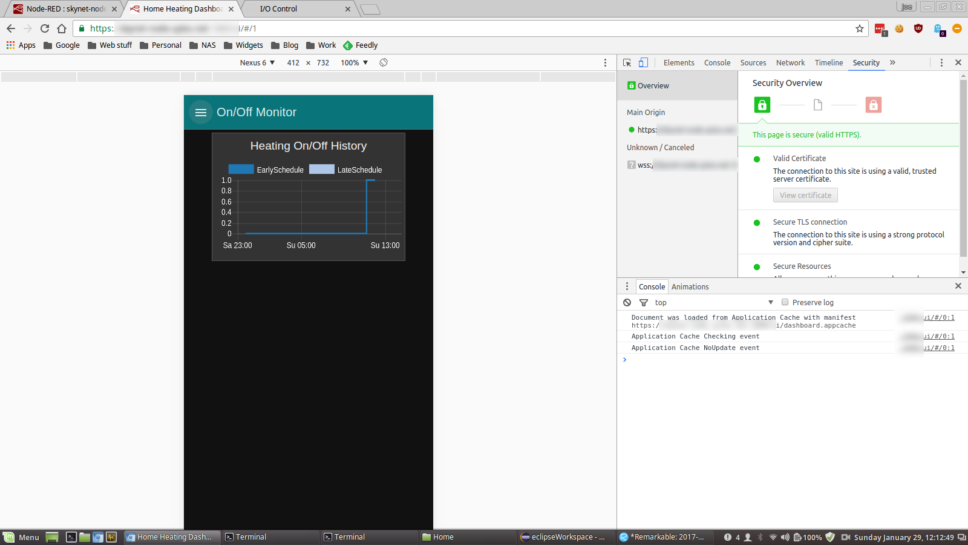Click the rotate device orientation icon
Screen dimensions: 968x545
(x=384, y=63)
